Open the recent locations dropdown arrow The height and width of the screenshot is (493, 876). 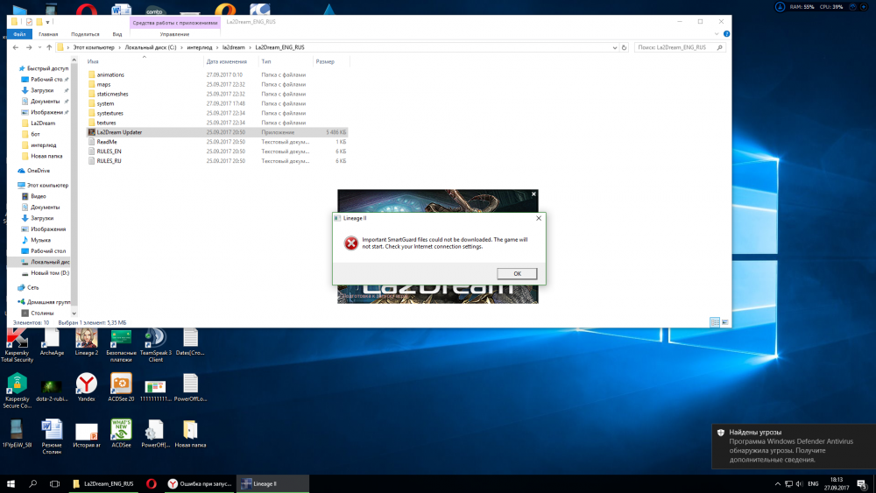39,47
